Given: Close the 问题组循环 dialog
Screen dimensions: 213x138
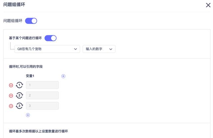Looking at the screenshot, I should (x=208, y=5).
